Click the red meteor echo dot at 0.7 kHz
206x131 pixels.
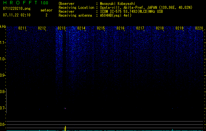pyautogui.click(x=66, y=108)
